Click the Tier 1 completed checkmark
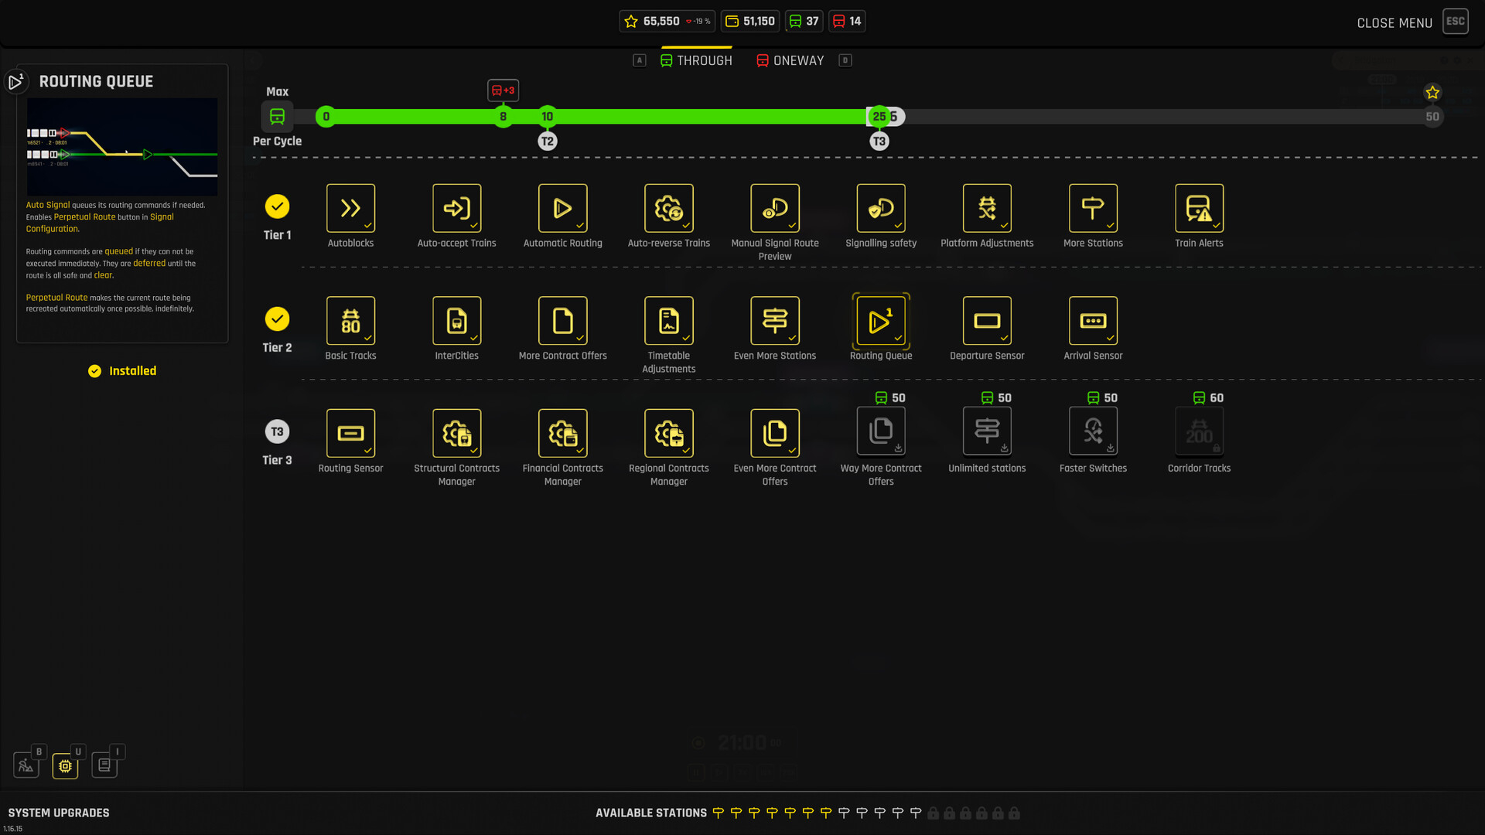The height and width of the screenshot is (835, 1485). click(277, 206)
